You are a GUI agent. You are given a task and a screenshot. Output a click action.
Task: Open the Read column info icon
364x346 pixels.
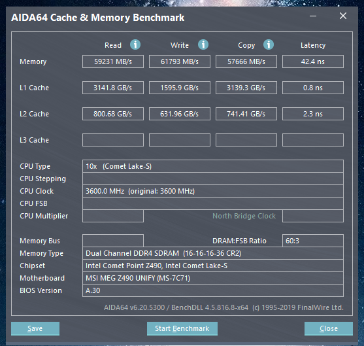135,44
